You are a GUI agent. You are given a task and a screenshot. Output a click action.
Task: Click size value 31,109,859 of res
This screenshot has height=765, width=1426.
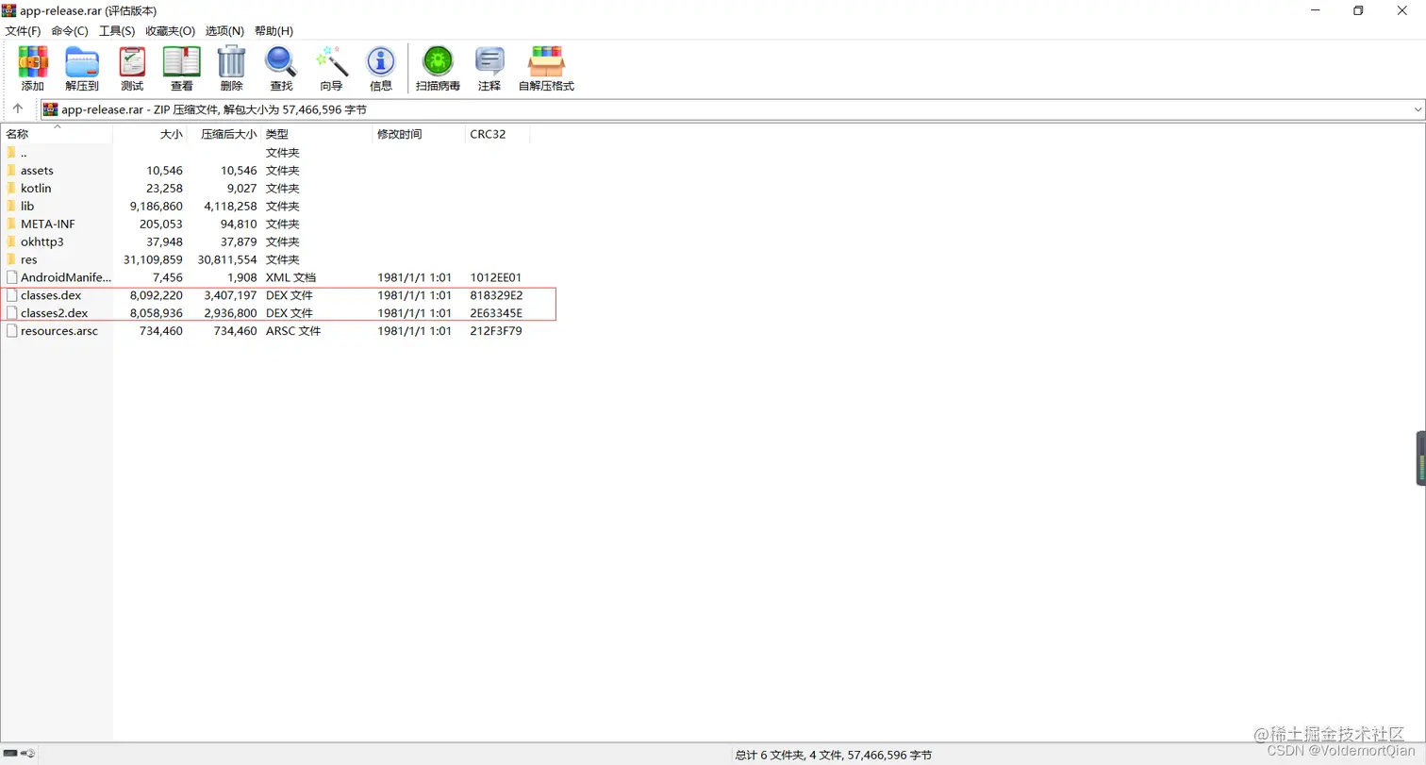tap(154, 259)
